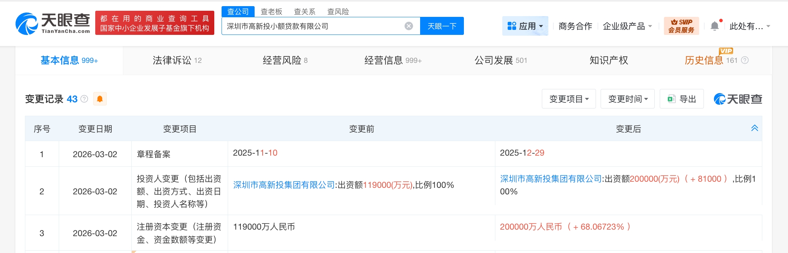Select the 查老板 search tab
This screenshot has height=253, width=788.
(x=271, y=11)
